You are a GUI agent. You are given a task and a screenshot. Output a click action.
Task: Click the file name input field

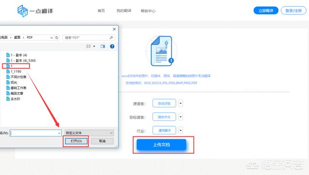point(36,133)
